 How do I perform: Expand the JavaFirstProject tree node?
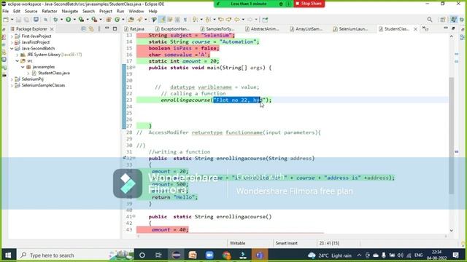click(12, 42)
